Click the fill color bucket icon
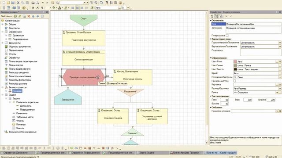282x158 pixels. coord(54,8)
